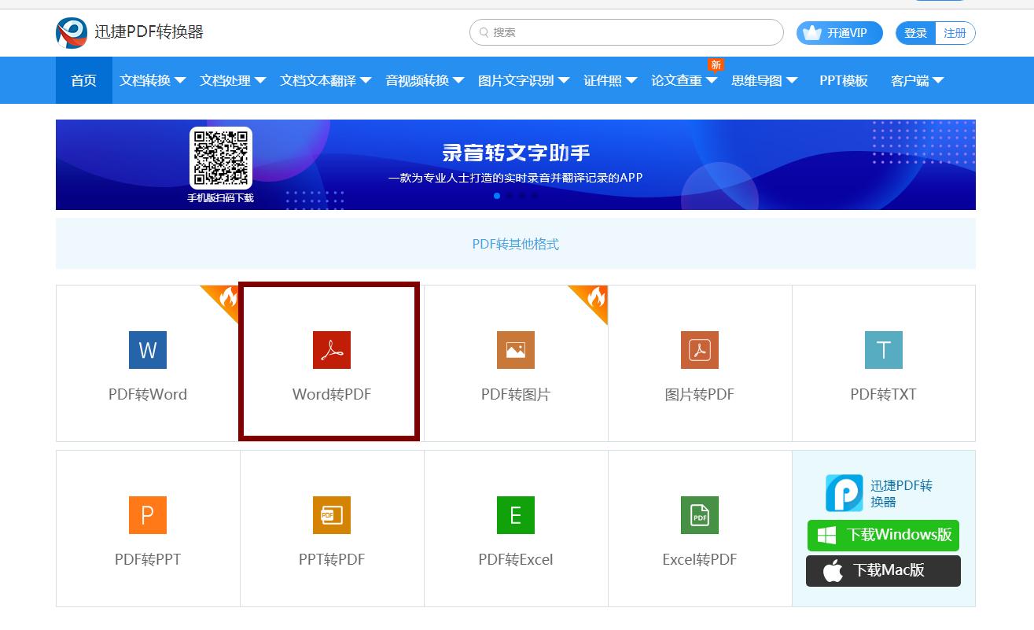Open the PDF转TXT text icon
Image resolution: width=1034 pixels, height=630 pixels.
(x=882, y=350)
